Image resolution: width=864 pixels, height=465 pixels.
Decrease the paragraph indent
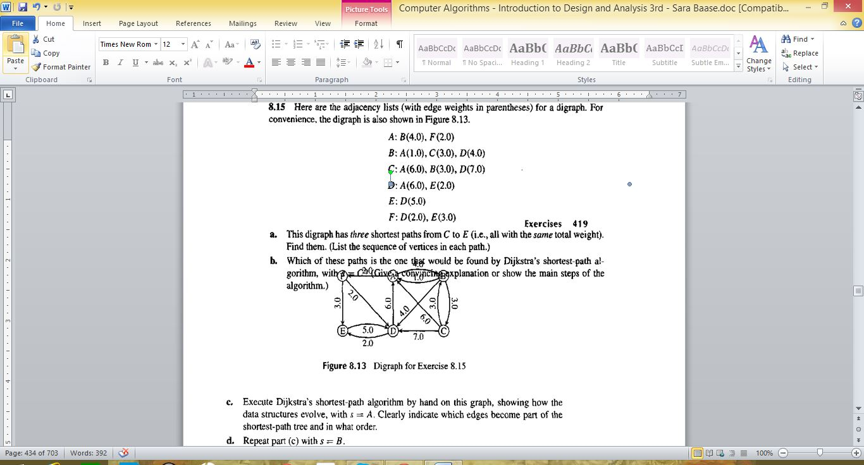tap(345, 44)
